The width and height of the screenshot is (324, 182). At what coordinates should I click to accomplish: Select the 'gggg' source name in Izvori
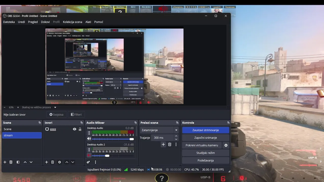click(53, 129)
